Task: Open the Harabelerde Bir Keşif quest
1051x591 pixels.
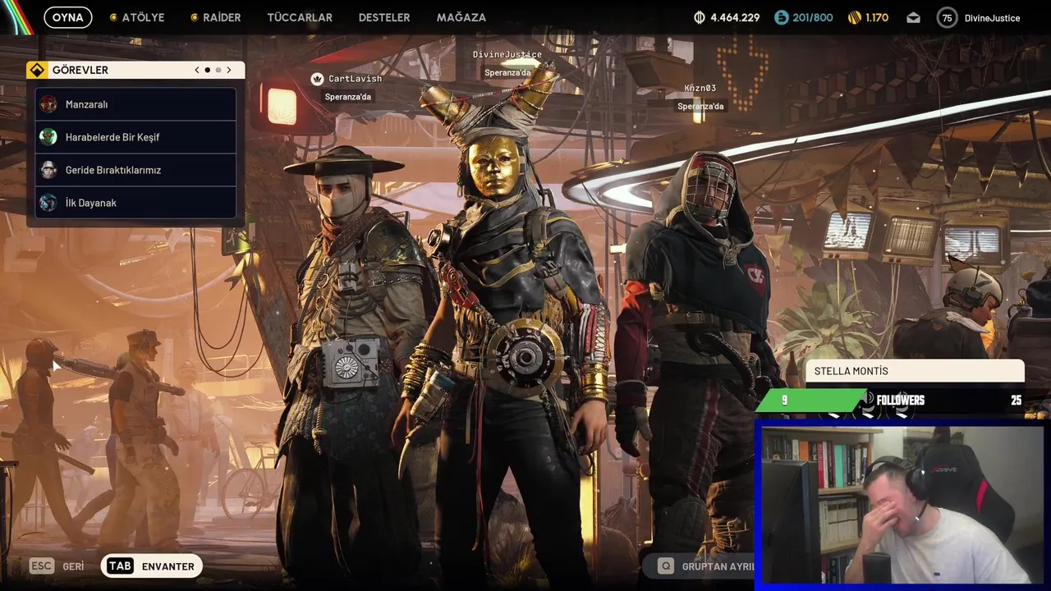Action: pyautogui.click(x=136, y=137)
